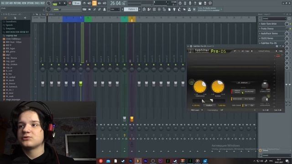Open the PATTERNS menu
This screenshot has height=164, width=292.
coord(17,3)
